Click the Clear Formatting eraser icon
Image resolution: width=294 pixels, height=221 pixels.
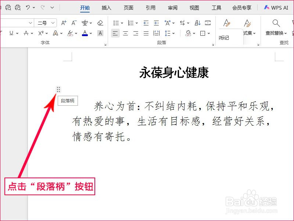pos(101,23)
